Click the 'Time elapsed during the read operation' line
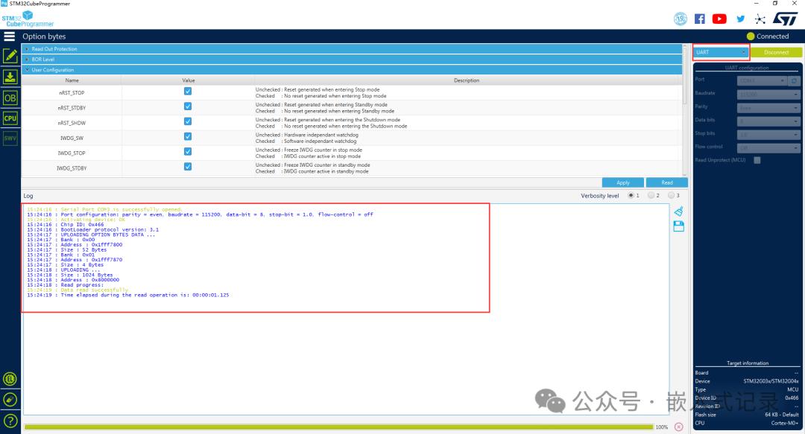This screenshot has height=434, width=805. [128, 295]
